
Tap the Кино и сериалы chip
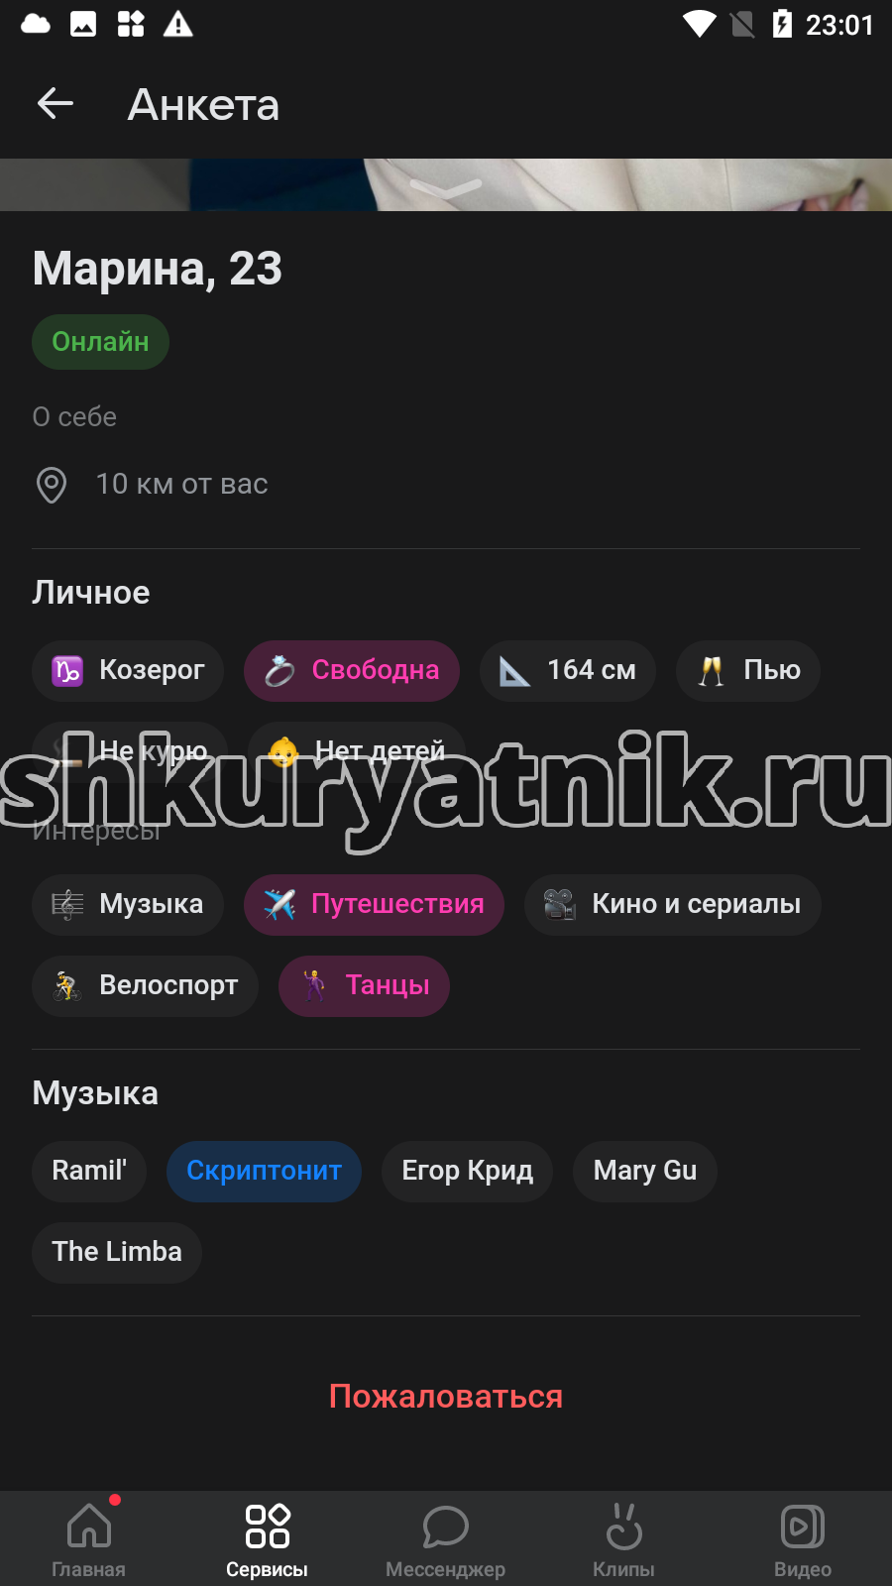coord(673,905)
